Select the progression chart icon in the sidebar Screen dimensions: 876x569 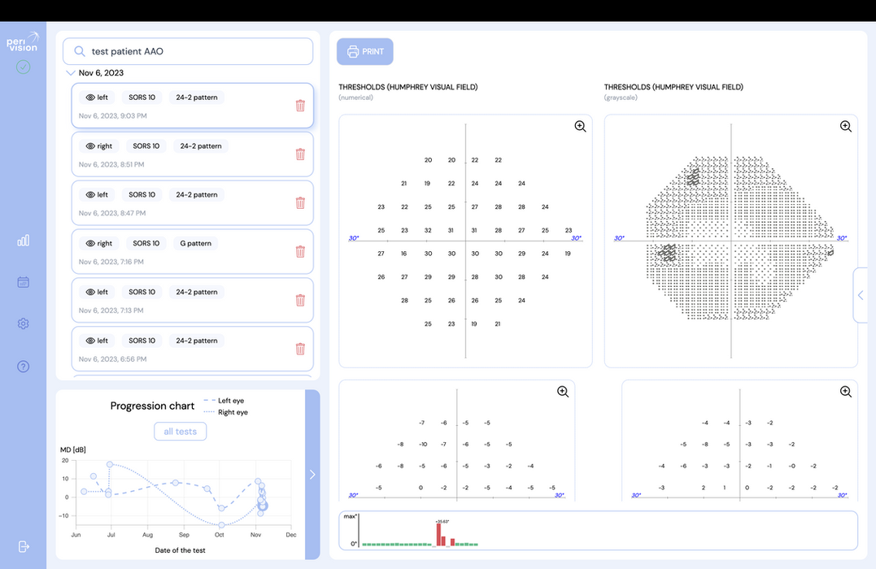23,240
